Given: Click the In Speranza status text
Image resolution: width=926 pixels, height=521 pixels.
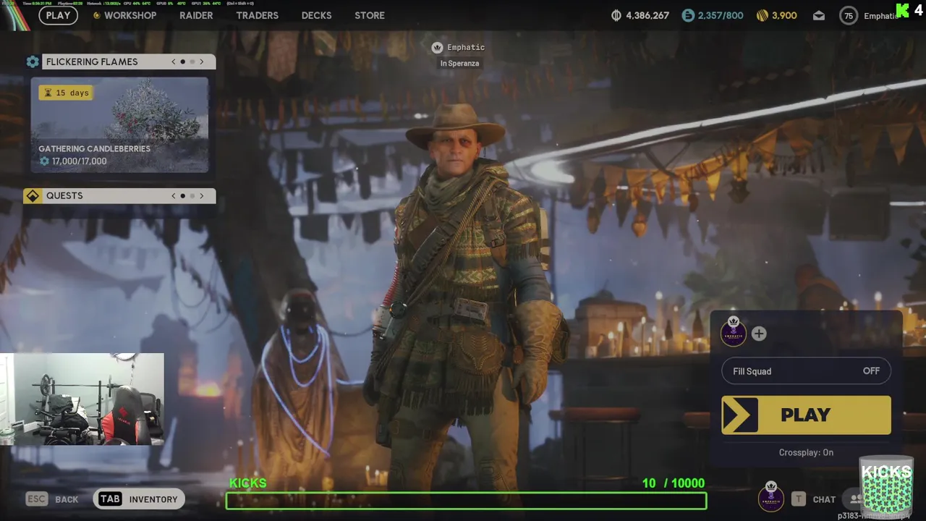Looking at the screenshot, I should tap(459, 63).
